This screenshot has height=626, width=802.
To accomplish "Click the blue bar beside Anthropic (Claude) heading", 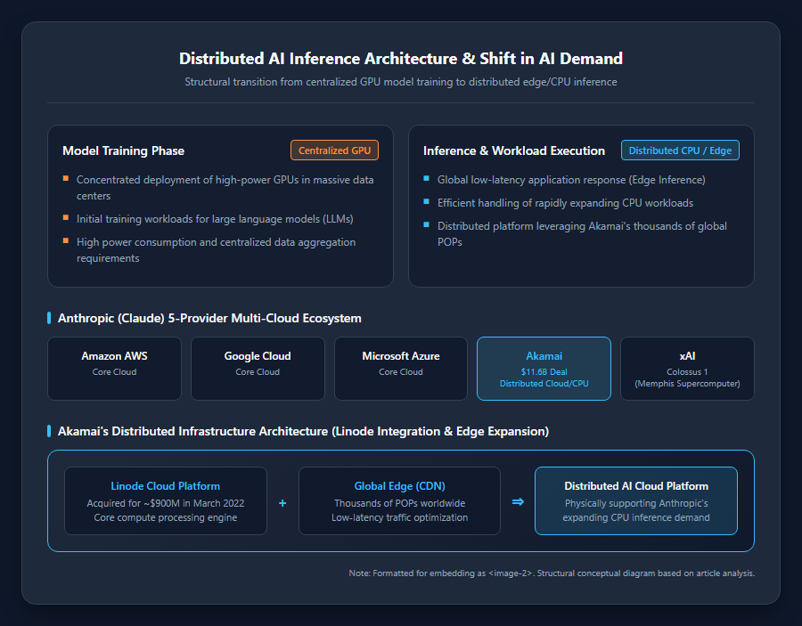I will pyautogui.click(x=49, y=318).
